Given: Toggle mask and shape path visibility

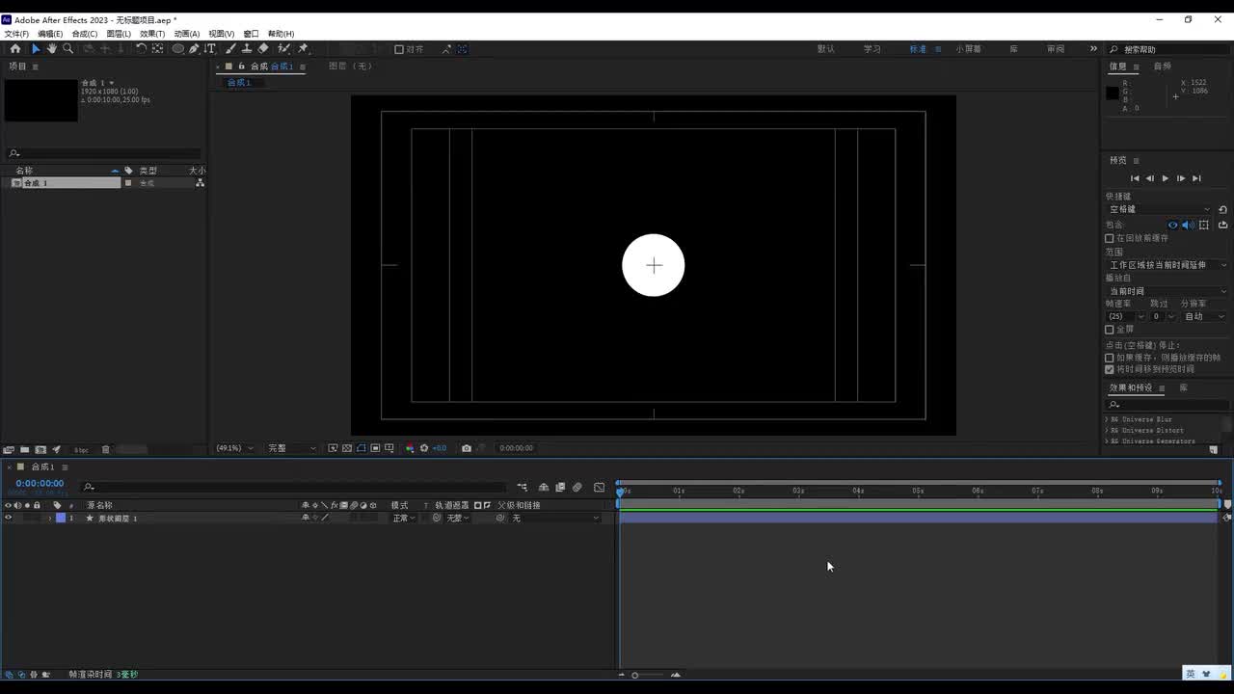Looking at the screenshot, I should (362, 448).
